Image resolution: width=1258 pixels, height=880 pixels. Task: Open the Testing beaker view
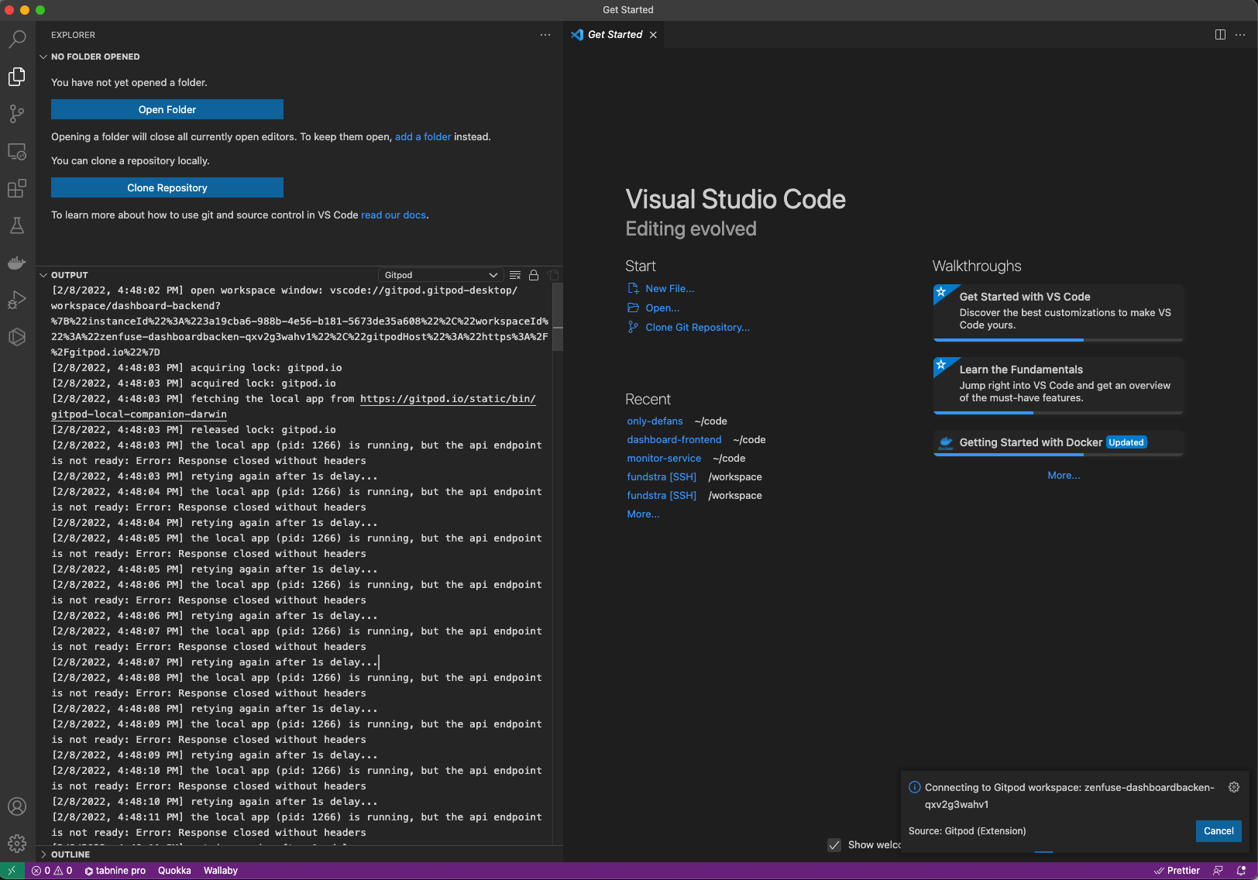[16, 225]
